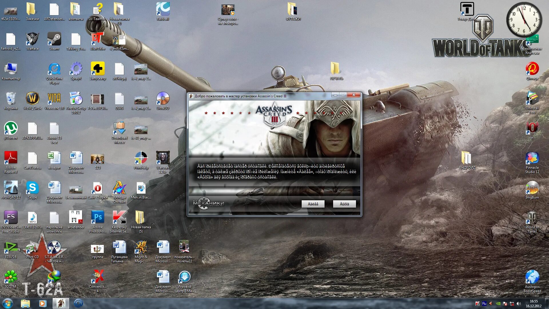
Task: Select the Download Master shortcut
Action: (x=119, y=133)
